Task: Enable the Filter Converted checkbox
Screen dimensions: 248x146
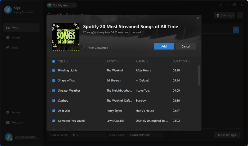Action: (x=85, y=48)
